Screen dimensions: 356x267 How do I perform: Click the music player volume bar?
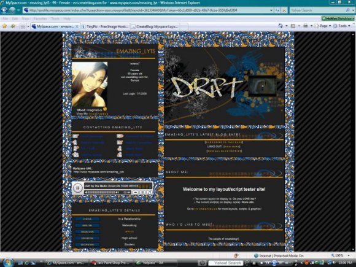(101, 192)
